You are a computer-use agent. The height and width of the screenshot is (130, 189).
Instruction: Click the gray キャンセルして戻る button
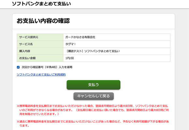(x=94, y=96)
